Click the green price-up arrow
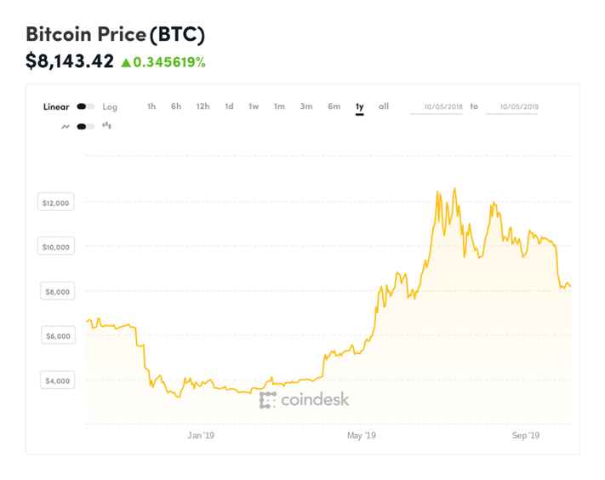 126,62
